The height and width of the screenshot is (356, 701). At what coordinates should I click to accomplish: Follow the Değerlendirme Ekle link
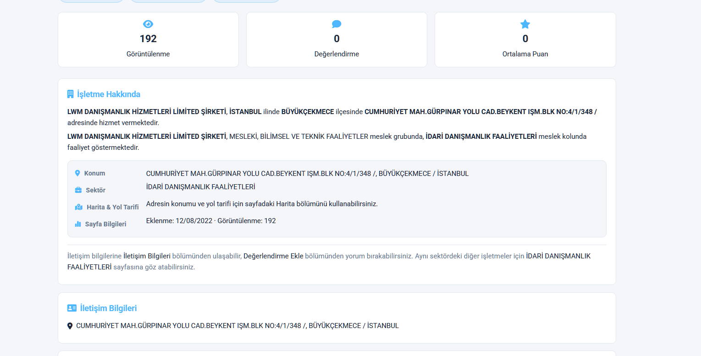point(273,256)
